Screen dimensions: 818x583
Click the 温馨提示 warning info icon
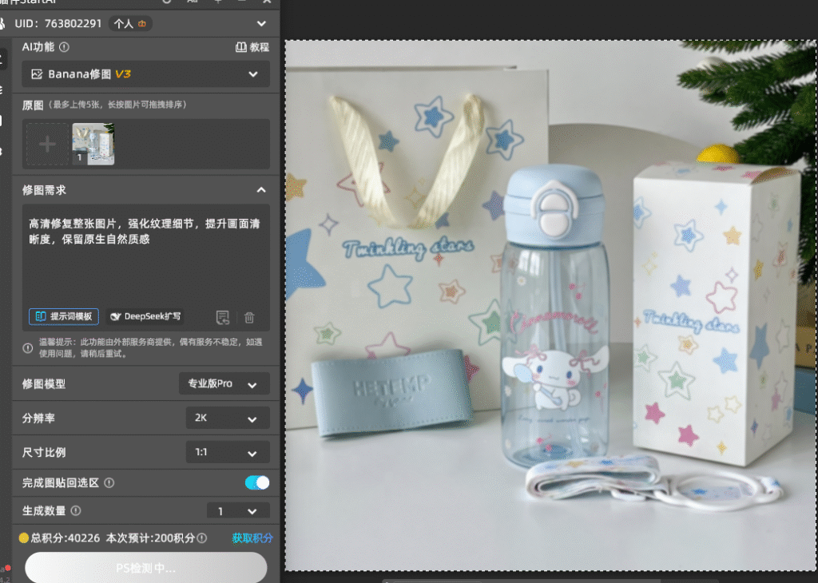click(28, 348)
